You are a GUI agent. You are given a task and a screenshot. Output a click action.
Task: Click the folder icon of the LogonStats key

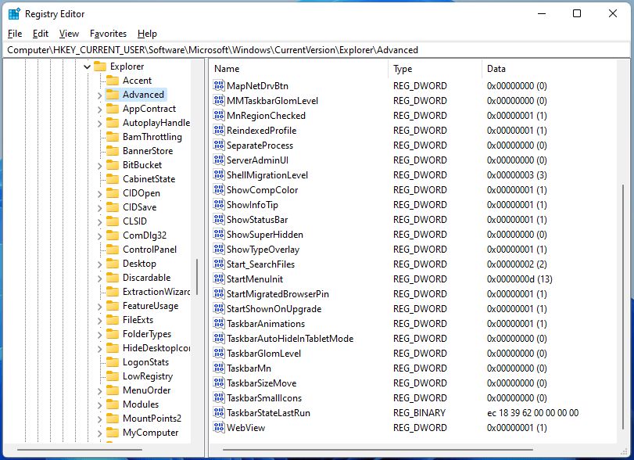(x=113, y=362)
